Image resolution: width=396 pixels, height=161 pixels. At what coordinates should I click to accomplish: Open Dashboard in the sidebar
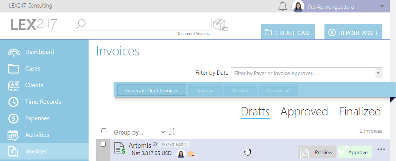pyautogui.click(x=44, y=52)
